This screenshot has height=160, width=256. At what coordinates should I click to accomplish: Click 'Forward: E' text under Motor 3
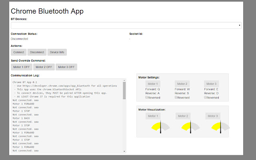click(x=211, y=89)
